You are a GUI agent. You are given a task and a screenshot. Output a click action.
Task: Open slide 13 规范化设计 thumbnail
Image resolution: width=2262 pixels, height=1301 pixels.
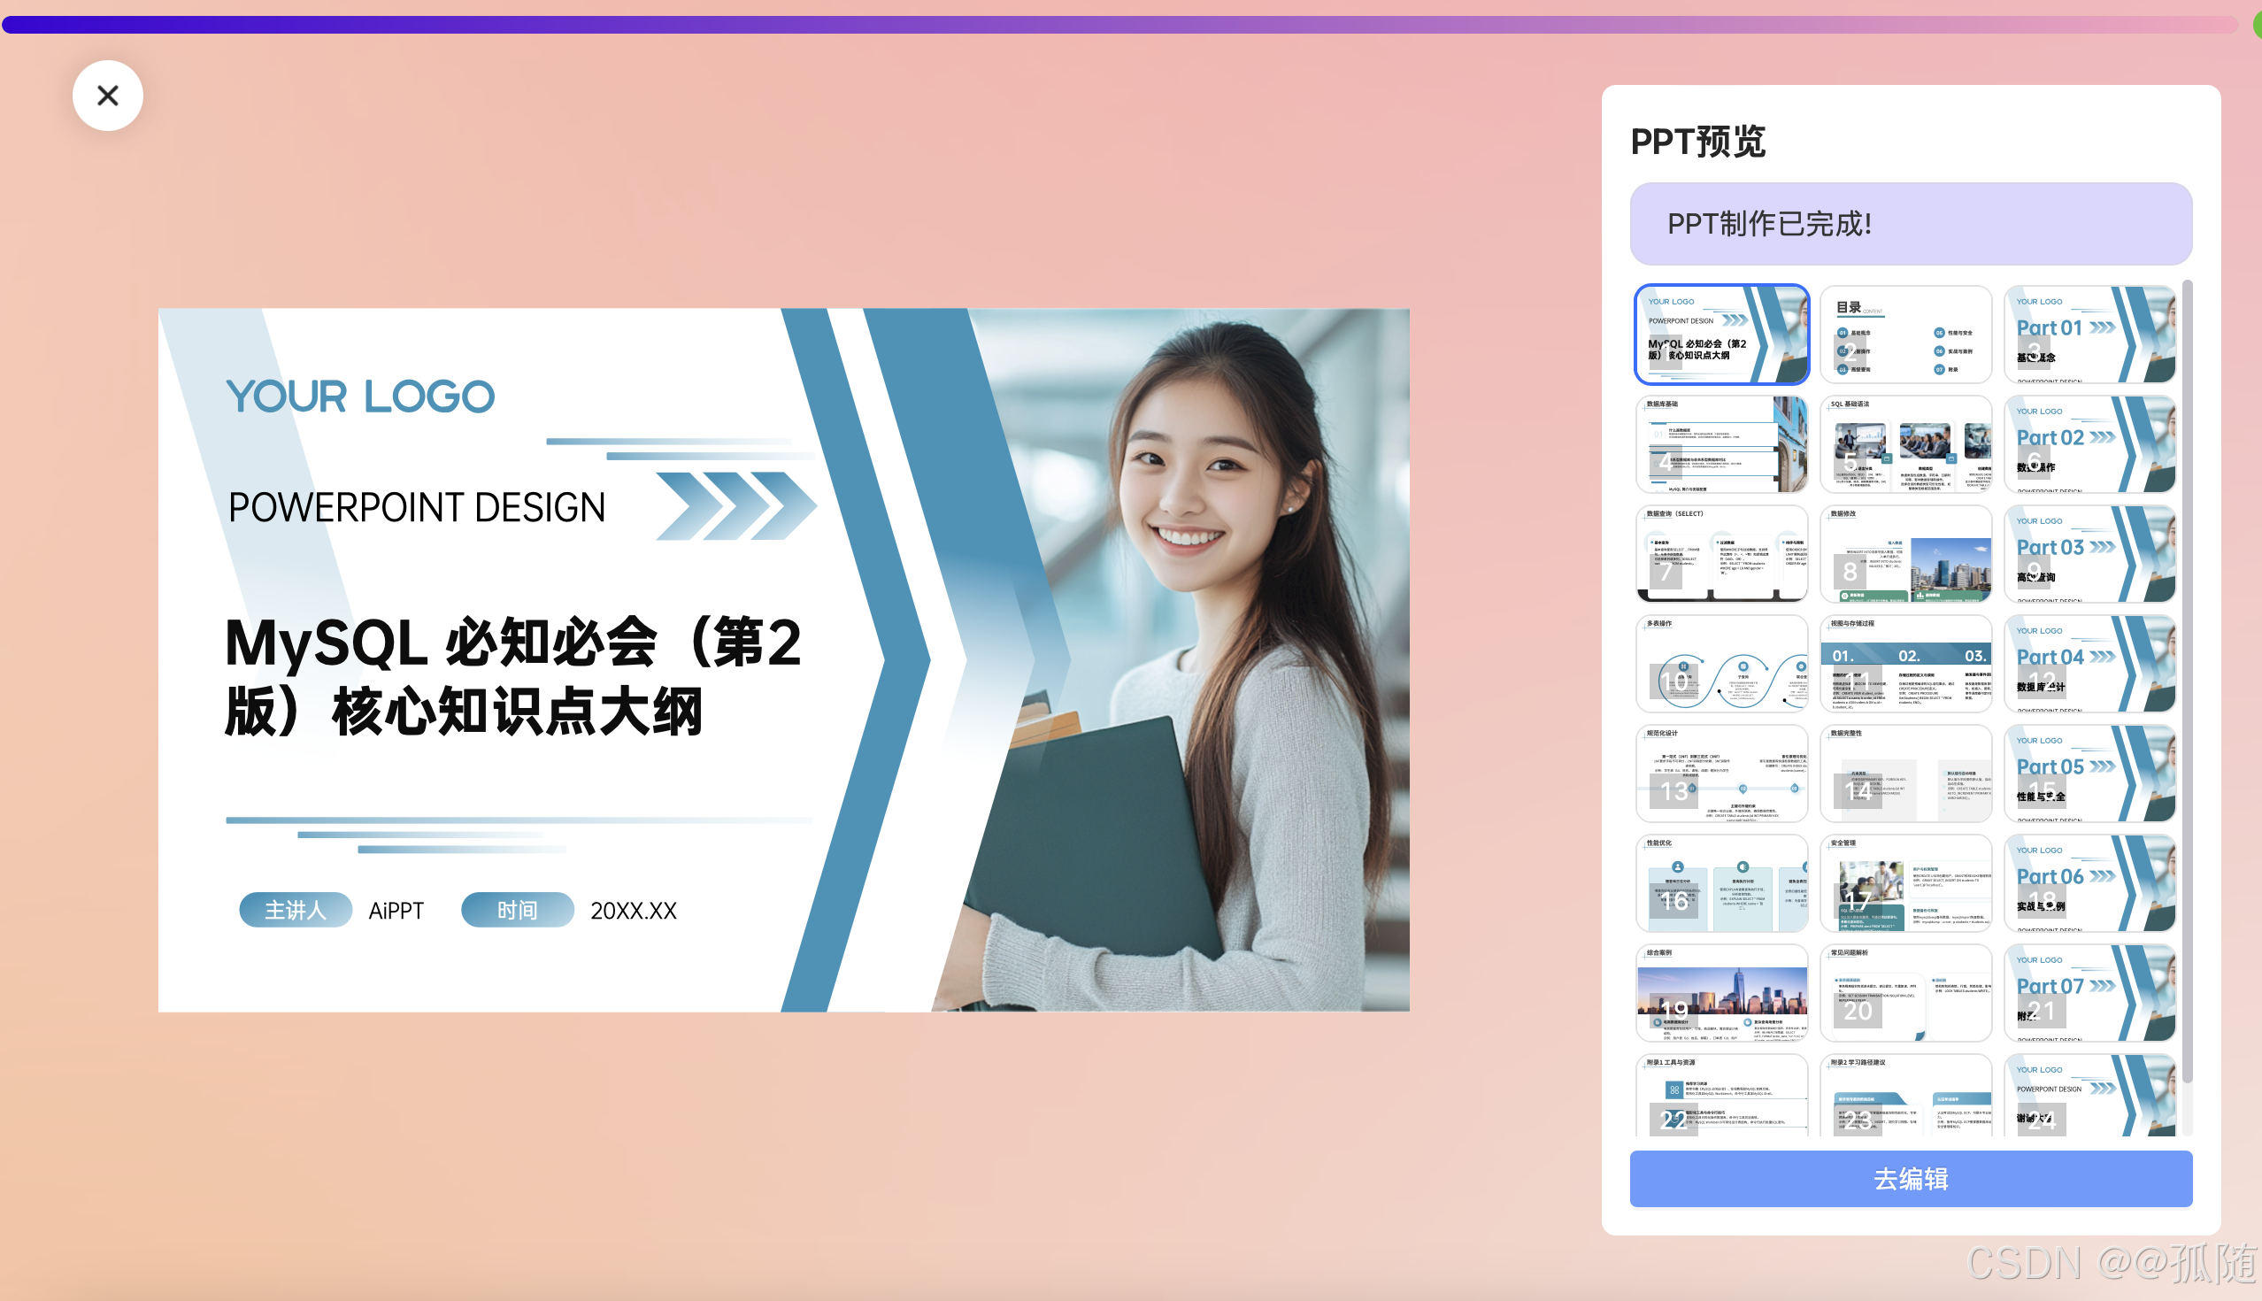pos(1721,774)
